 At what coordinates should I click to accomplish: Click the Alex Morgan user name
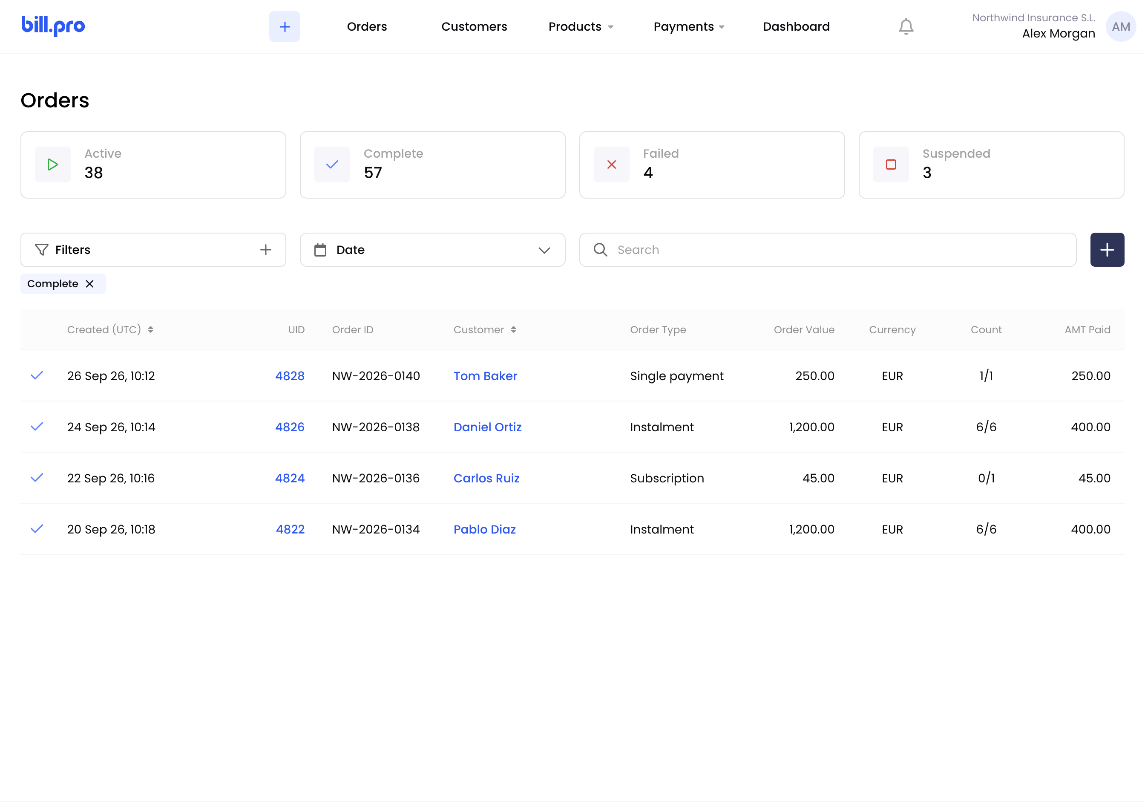tap(1059, 33)
